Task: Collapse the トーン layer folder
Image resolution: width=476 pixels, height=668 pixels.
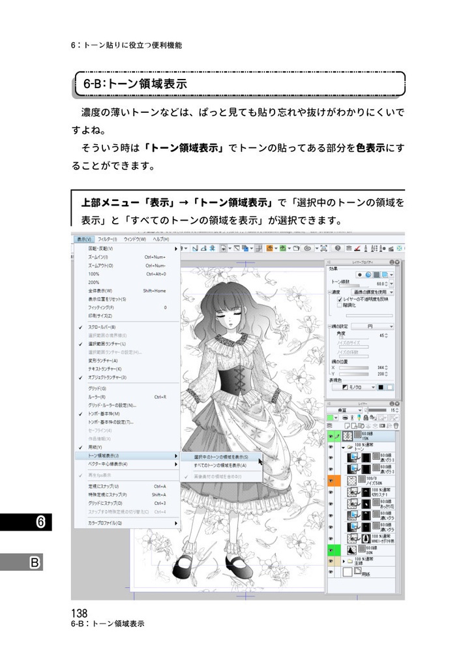Action: 343,448
